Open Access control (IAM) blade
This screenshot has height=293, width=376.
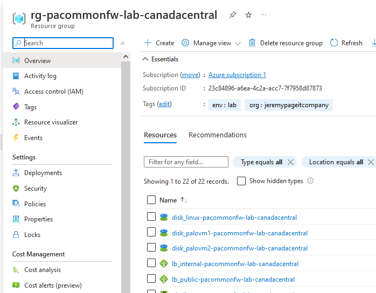[53, 92]
